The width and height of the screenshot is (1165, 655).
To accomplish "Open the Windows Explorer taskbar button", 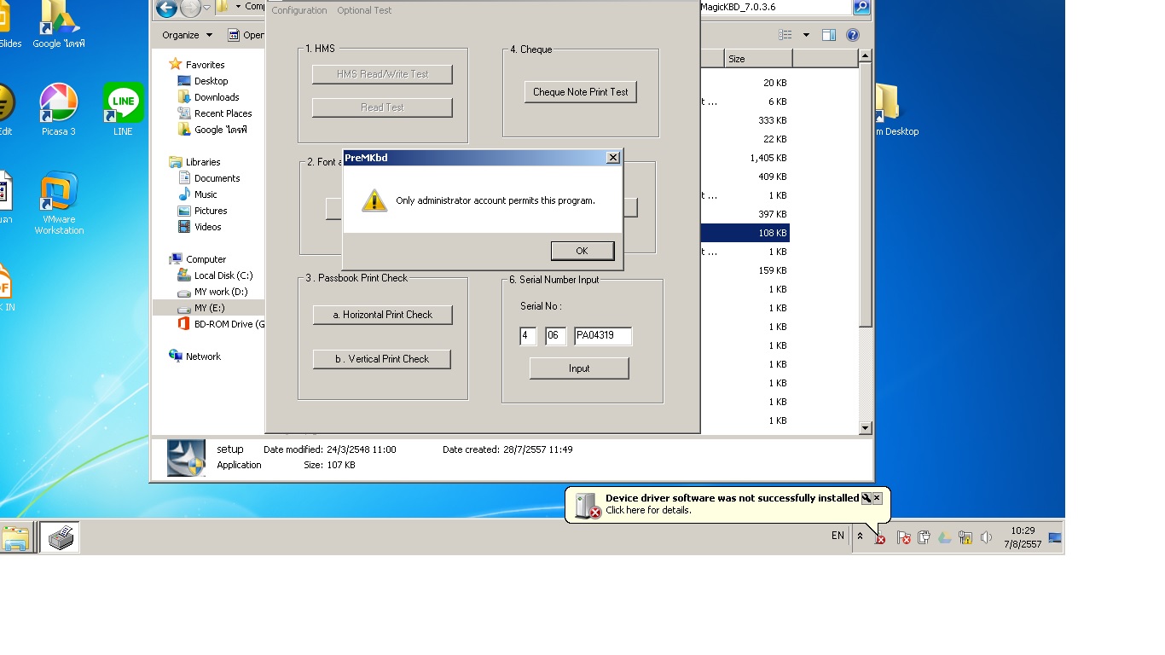I will tap(15, 537).
